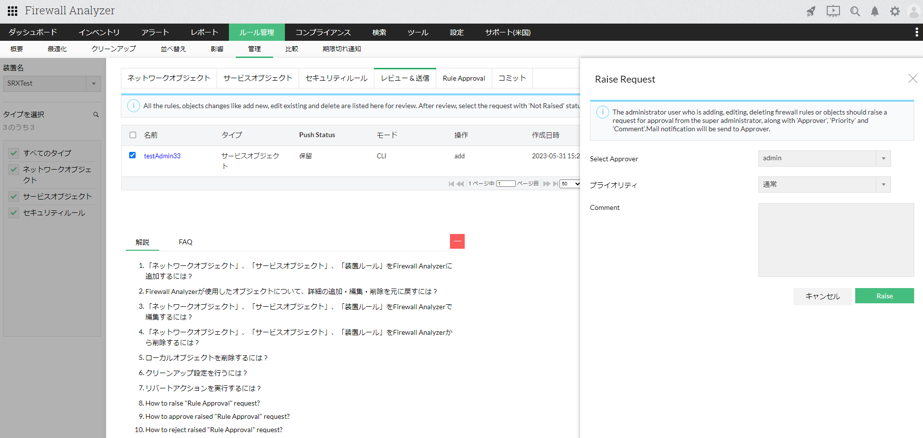Screen dimensions: 923x438
Task: Click the search icon beside タイプを選択
Action: [x=96, y=115]
